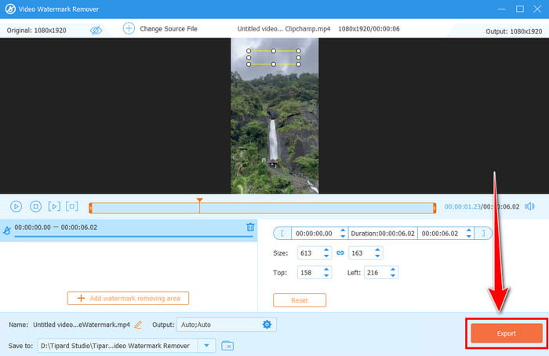
Task: Toggle the original preview eye icon
Action: (x=96, y=30)
